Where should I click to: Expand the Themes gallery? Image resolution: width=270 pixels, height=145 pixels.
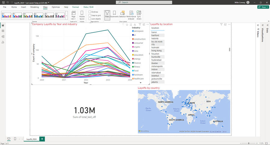pos(67,15)
